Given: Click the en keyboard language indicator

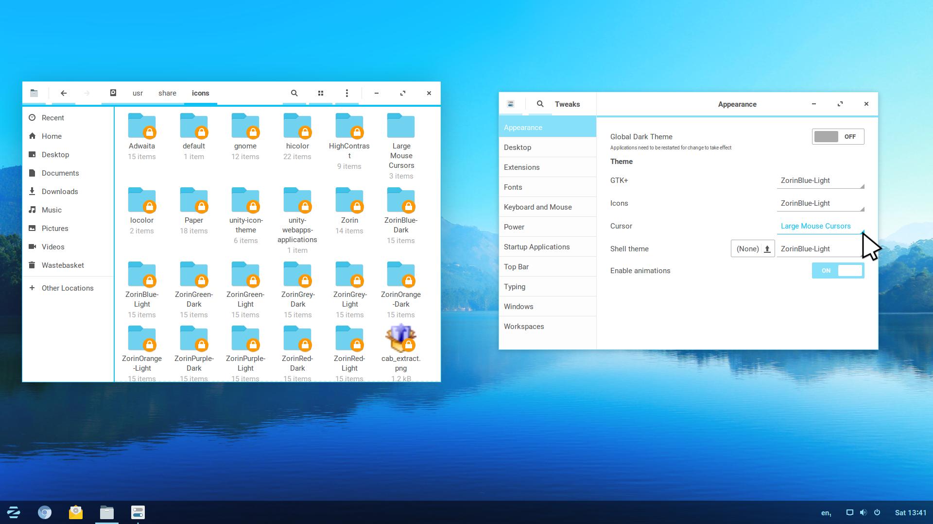Looking at the screenshot, I should tap(826, 513).
